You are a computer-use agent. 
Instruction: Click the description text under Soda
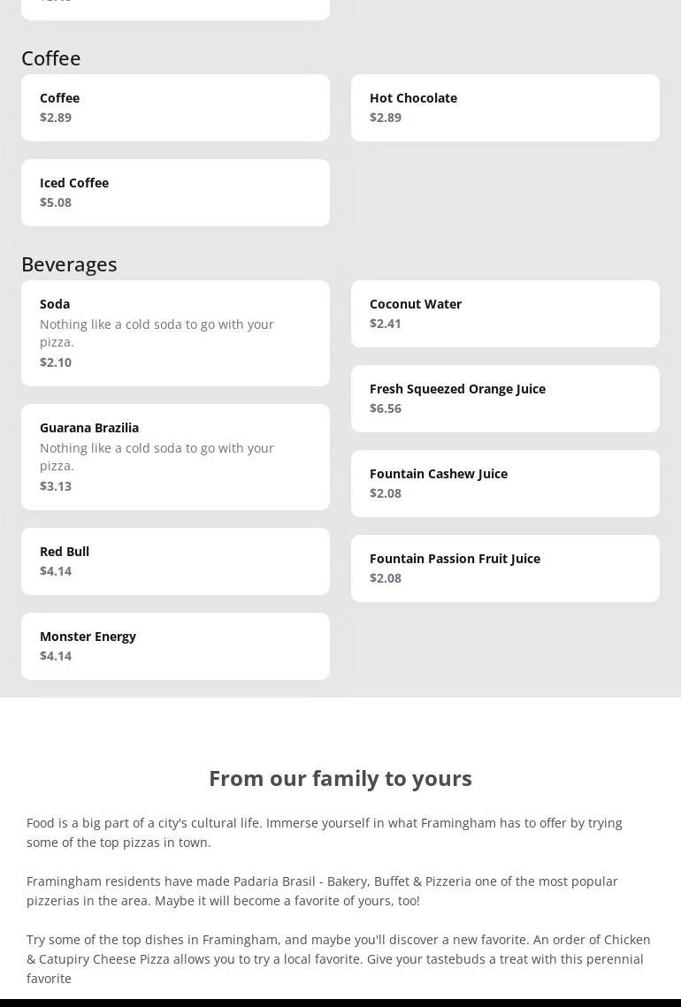(157, 333)
